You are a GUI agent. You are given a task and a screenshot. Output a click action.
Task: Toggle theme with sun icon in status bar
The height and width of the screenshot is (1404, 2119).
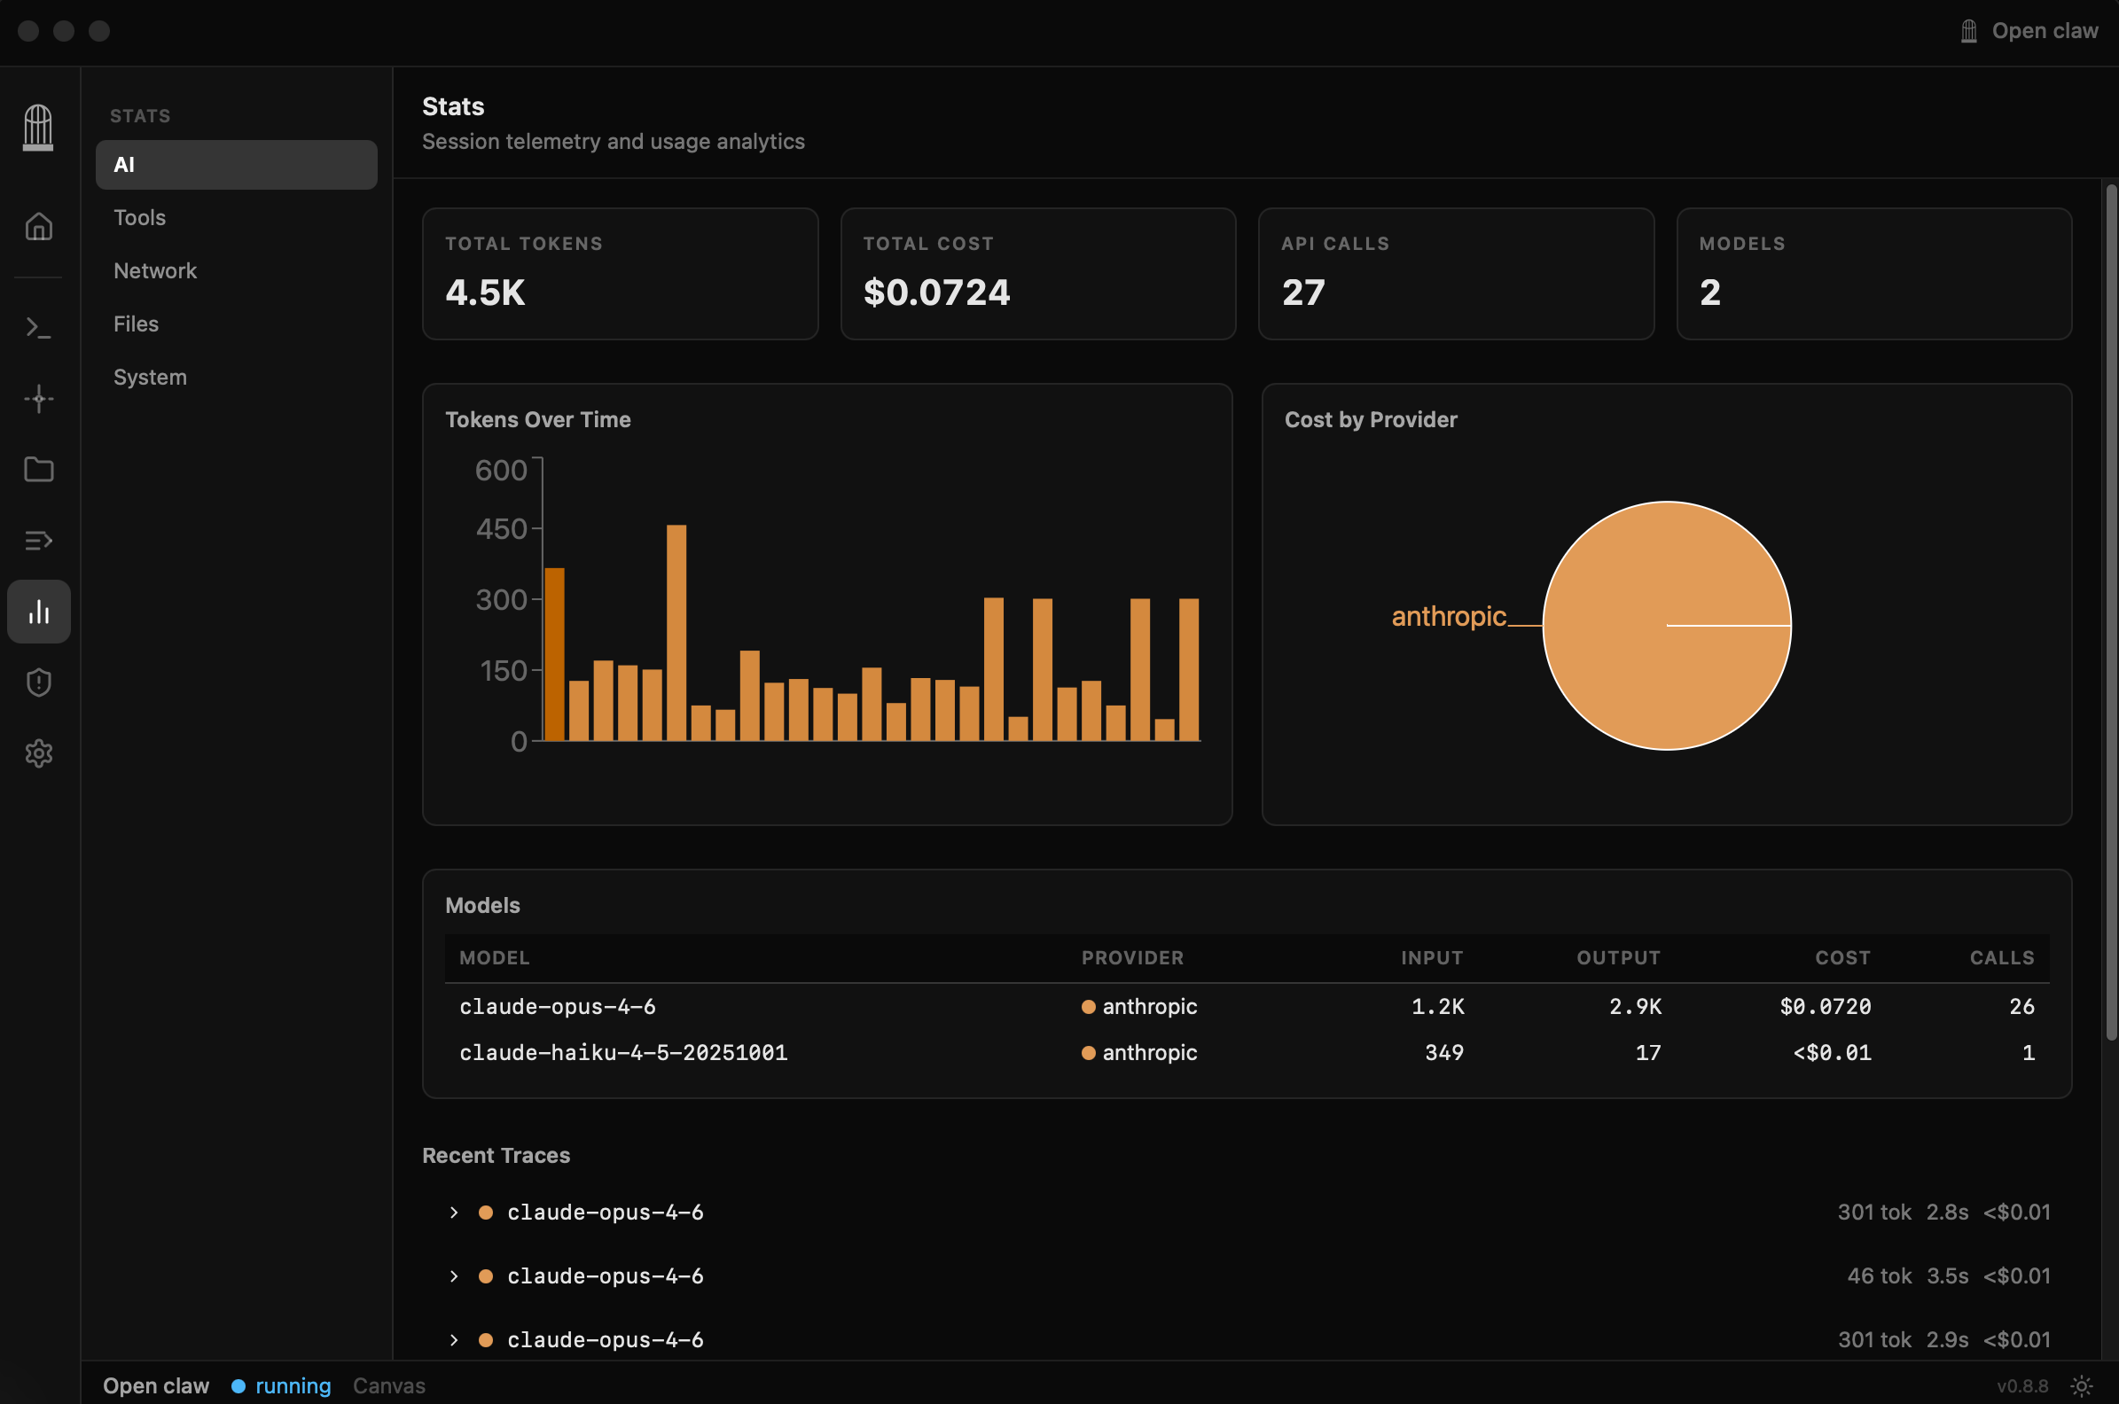[2082, 1385]
